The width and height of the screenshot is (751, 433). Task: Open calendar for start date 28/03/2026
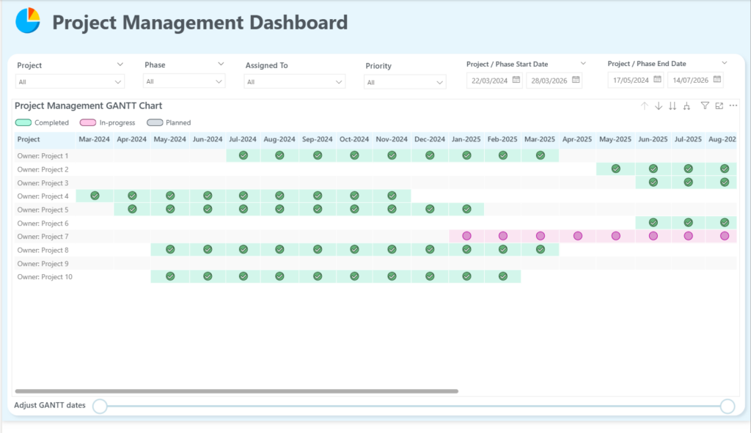click(x=576, y=80)
